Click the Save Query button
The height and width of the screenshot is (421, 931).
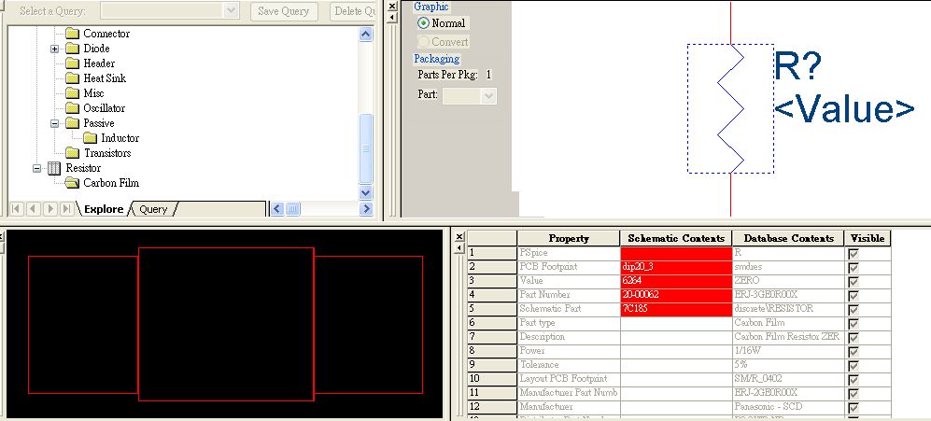[x=283, y=11]
